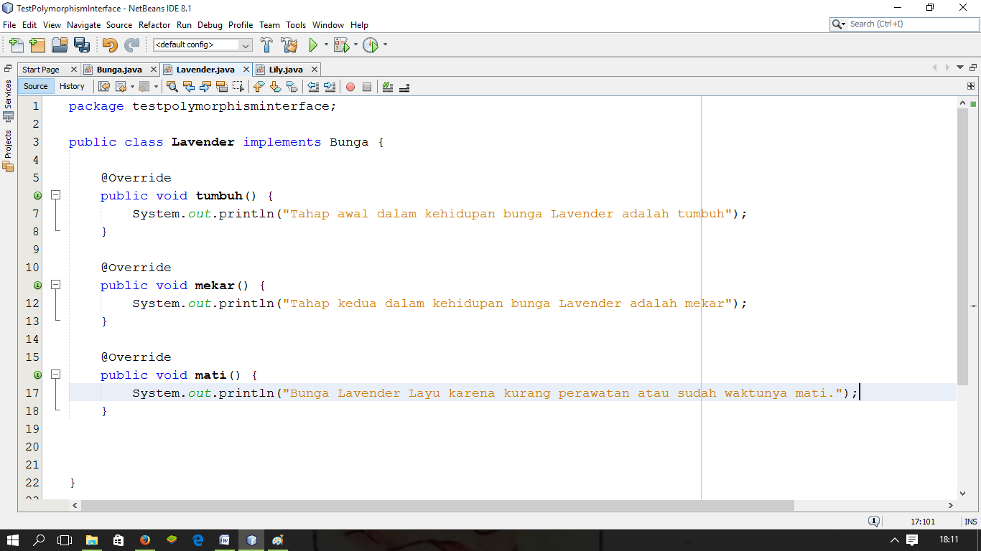Click the Clean and Build icon
This screenshot has width=981, height=551.
click(x=289, y=44)
